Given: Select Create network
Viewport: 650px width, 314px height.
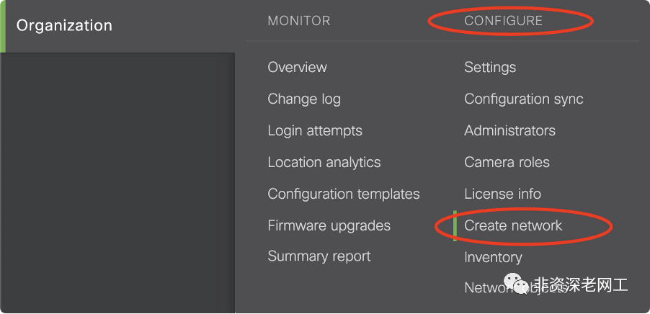Looking at the screenshot, I should [513, 225].
